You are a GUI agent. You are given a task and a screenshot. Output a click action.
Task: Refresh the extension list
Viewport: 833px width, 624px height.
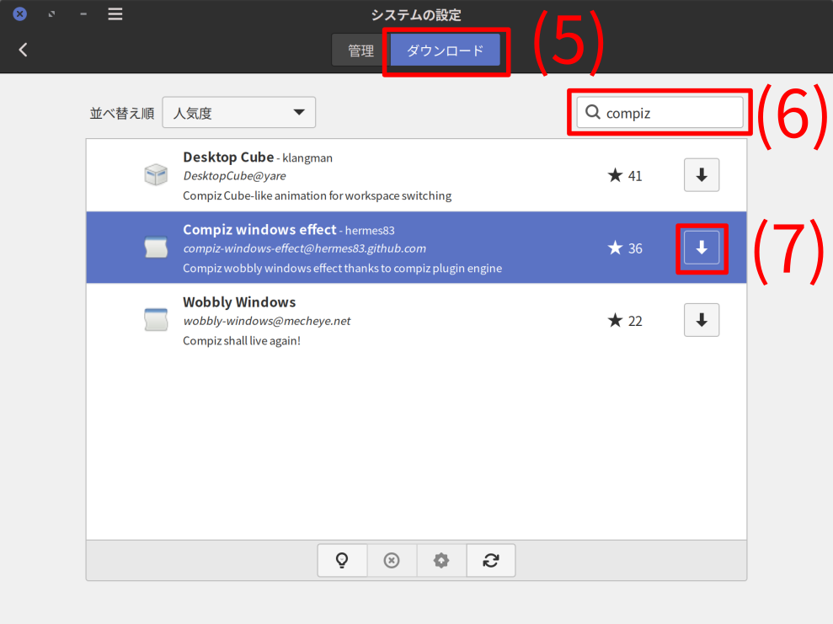pyautogui.click(x=491, y=561)
